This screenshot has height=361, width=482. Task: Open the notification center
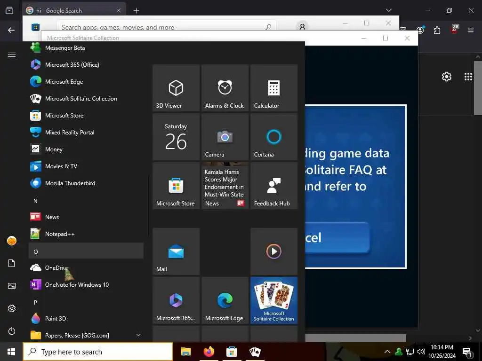point(467,352)
